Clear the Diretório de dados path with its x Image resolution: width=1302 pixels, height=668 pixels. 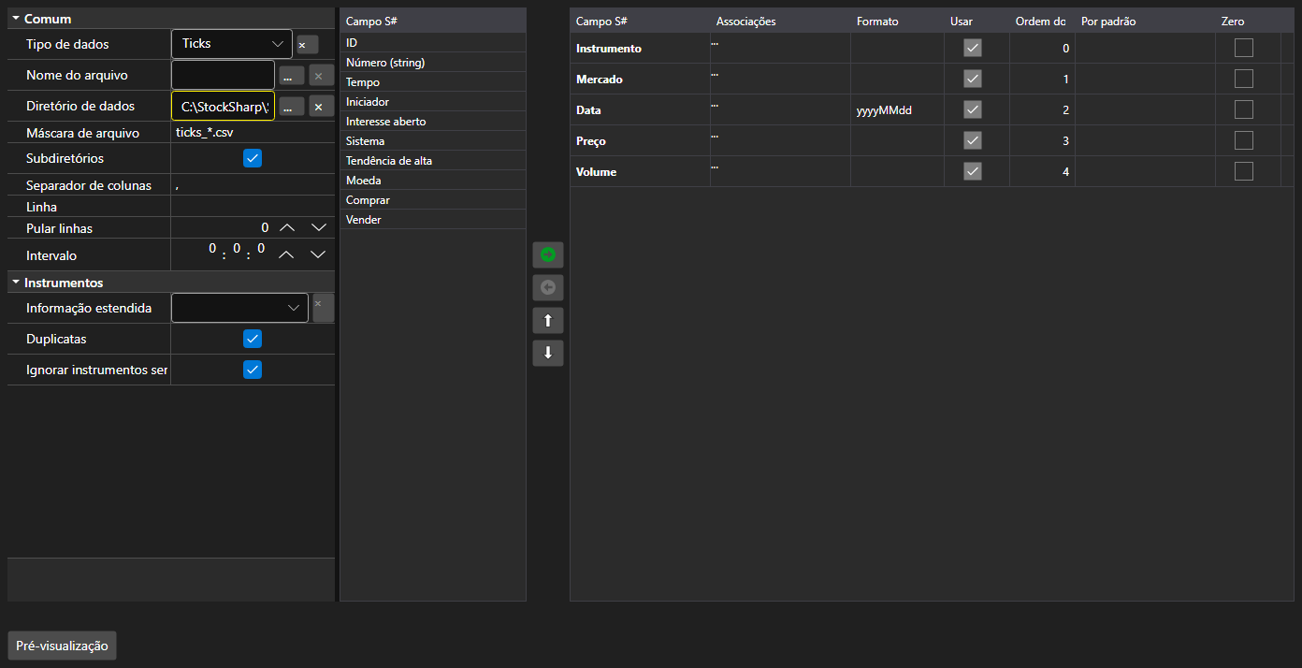(322, 107)
